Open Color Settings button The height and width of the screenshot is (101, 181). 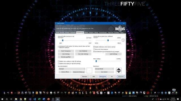[x=66, y=54]
